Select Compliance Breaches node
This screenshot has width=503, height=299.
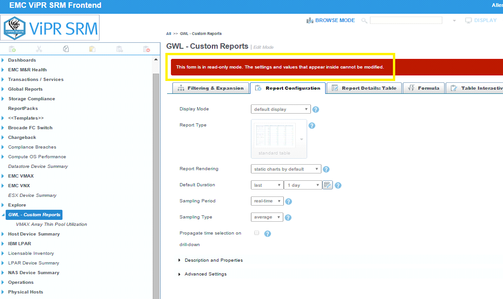click(x=32, y=147)
